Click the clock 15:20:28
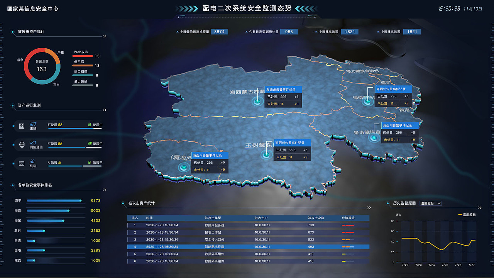 [x=449, y=8]
